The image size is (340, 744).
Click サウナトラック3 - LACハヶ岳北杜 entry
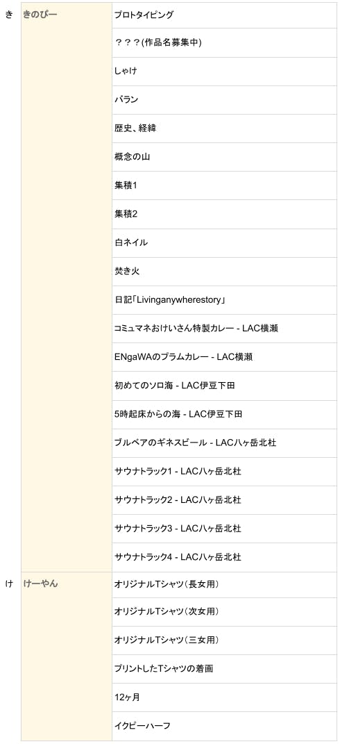[224, 528]
